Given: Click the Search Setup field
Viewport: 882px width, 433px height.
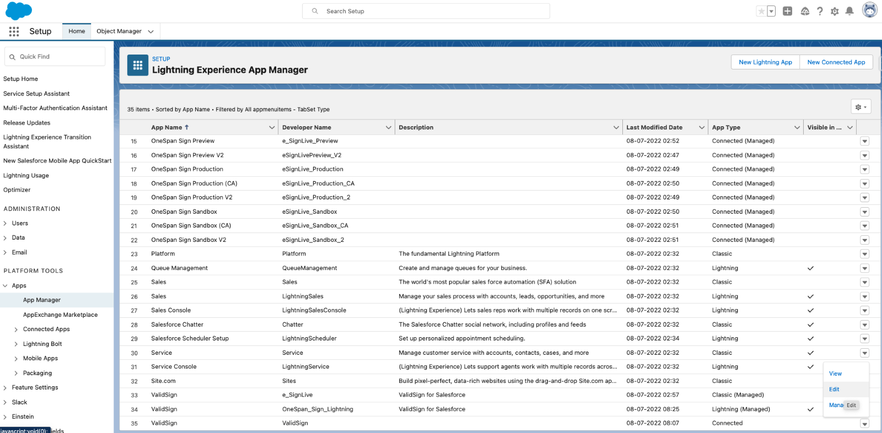Looking at the screenshot, I should [x=426, y=11].
